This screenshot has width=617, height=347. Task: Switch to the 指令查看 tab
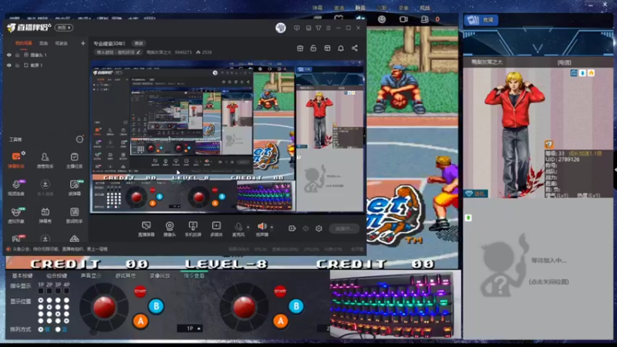194,276
